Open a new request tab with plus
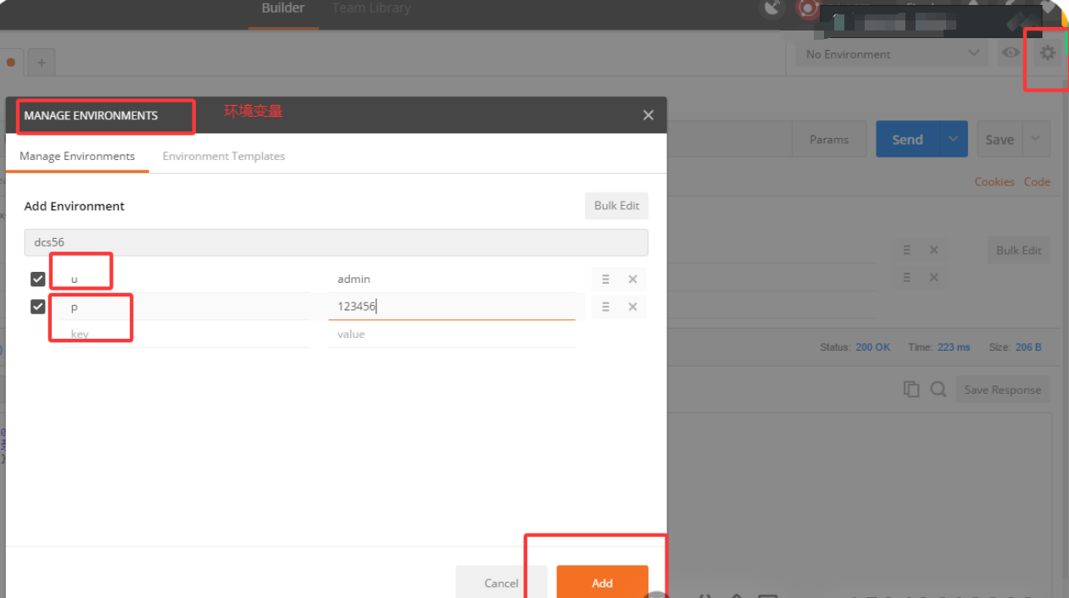 pyautogui.click(x=41, y=62)
